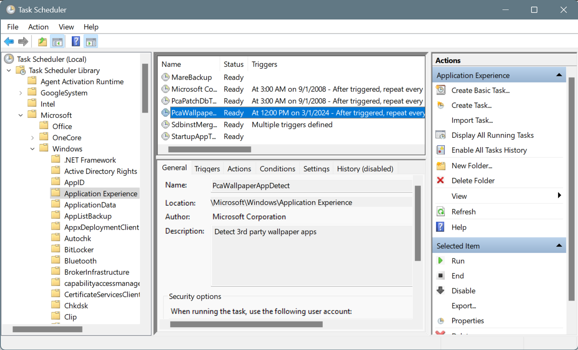Click the Disable action label
The height and width of the screenshot is (350, 578).
pyautogui.click(x=463, y=291)
